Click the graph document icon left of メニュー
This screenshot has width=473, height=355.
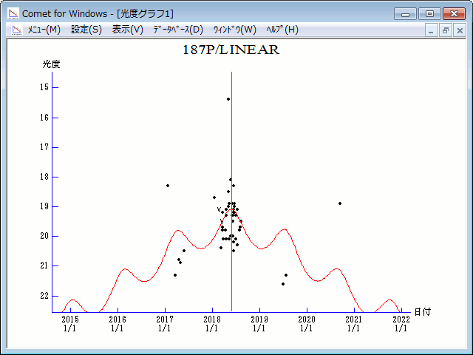(14, 30)
